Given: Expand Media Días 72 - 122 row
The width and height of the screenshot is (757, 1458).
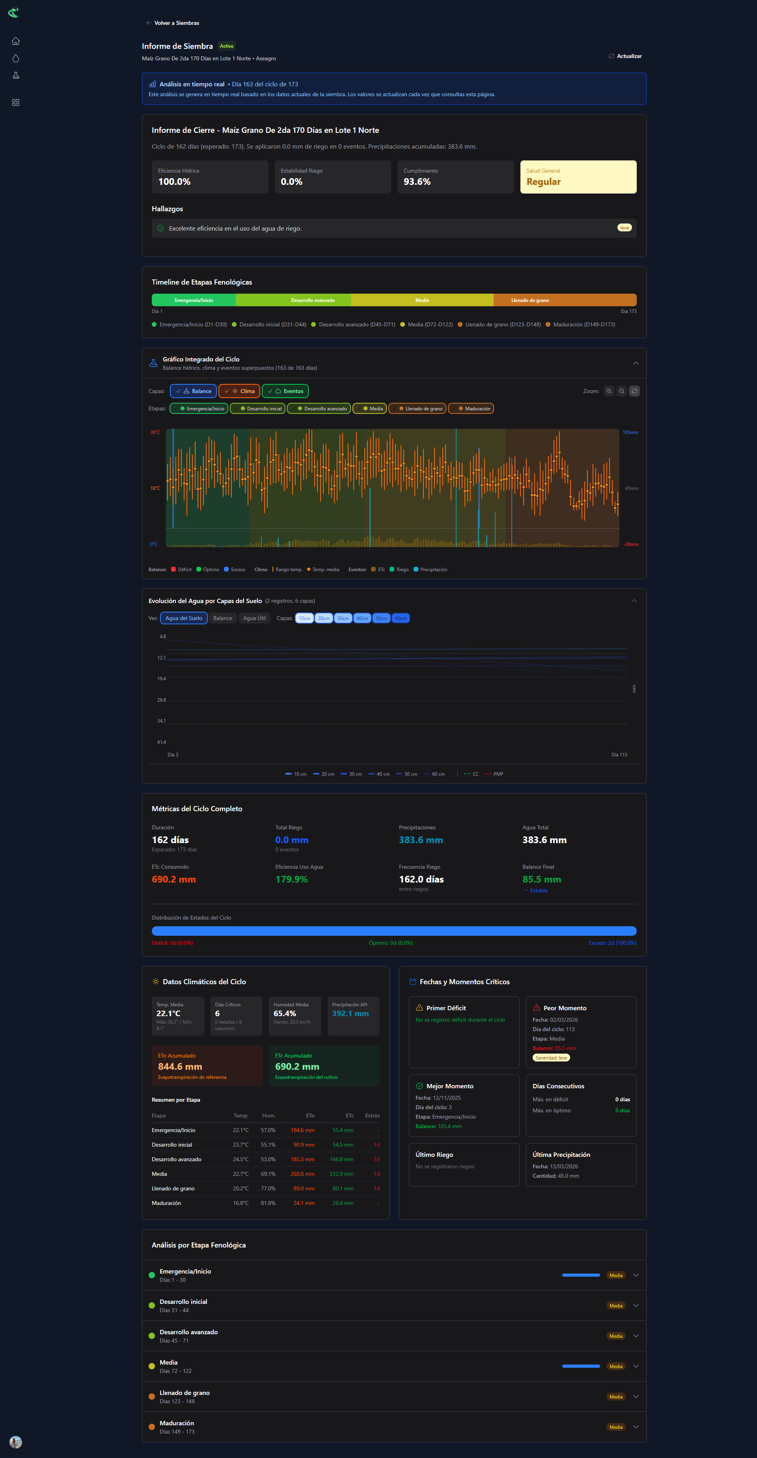Looking at the screenshot, I should click(394, 1366).
